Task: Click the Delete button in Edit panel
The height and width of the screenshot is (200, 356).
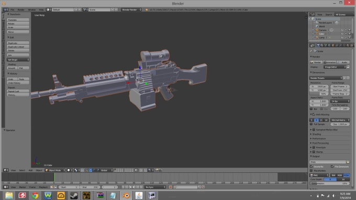Action: coord(18,50)
